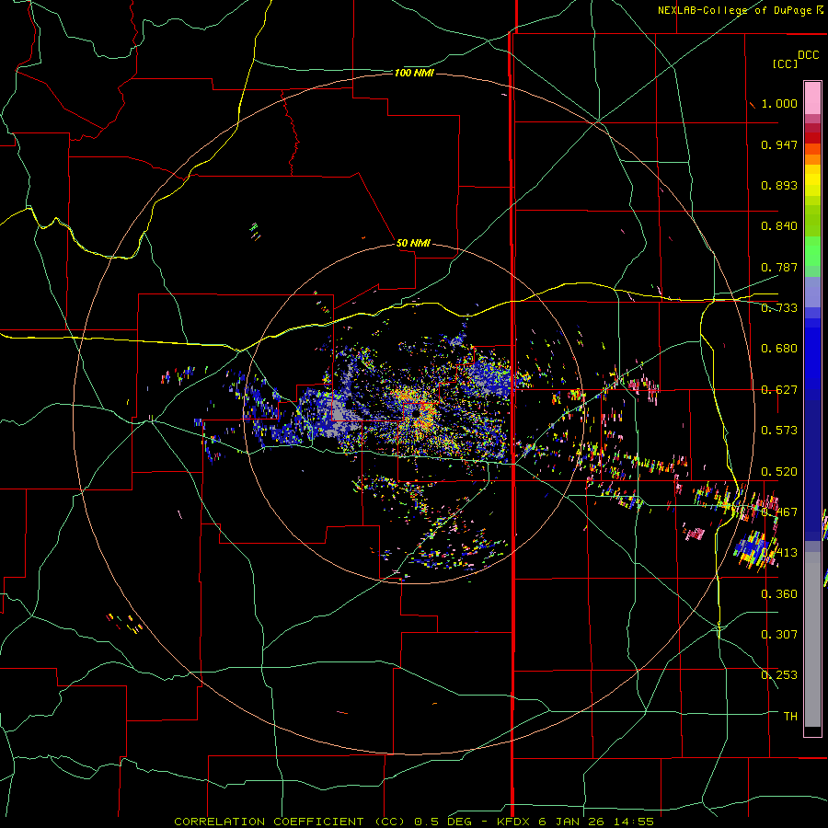
Task: Select the 0.893 scale value
Action: (779, 185)
